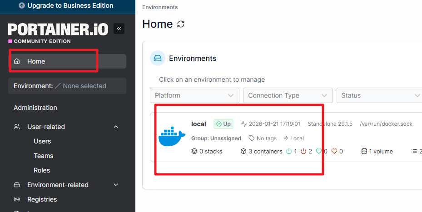Image resolution: width=422 pixels, height=212 pixels.
Task: Collapse the User-related section chevron
Action: 116,127
